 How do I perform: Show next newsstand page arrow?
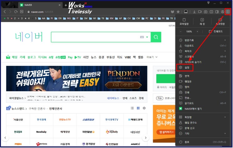point(146,138)
